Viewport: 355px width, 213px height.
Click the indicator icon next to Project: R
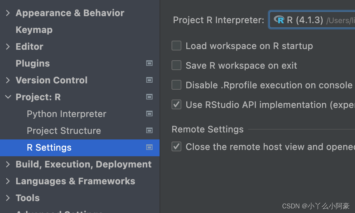click(x=149, y=97)
